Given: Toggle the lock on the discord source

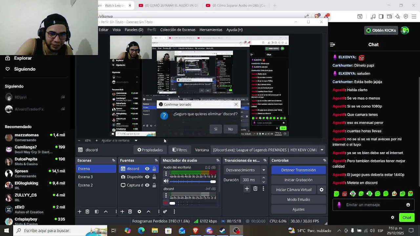Looking at the screenshot, I should [154, 169].
